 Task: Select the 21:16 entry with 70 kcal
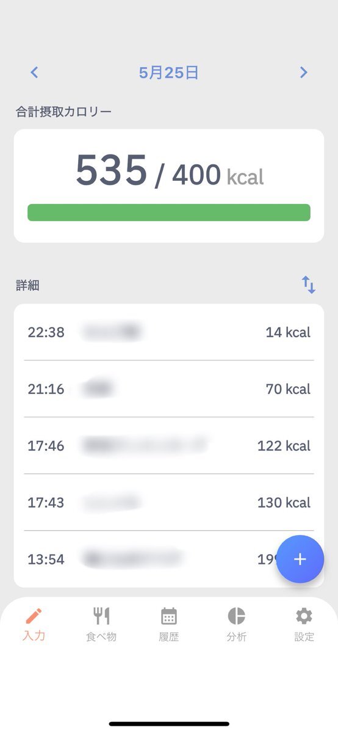tap(169, 389)
